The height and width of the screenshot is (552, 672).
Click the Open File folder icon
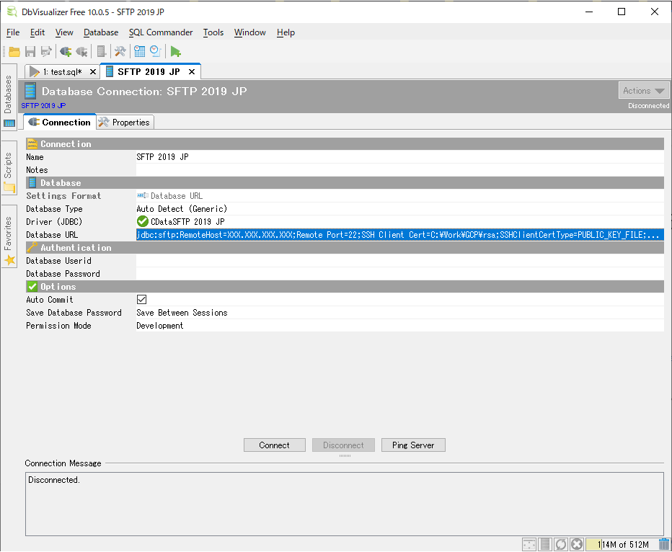tap(14, 52)
